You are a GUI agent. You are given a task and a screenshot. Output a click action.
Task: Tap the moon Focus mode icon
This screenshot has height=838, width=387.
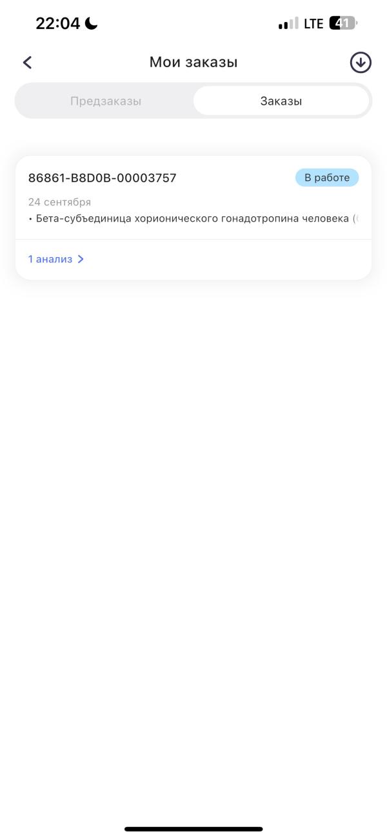(x=91, y=24)
